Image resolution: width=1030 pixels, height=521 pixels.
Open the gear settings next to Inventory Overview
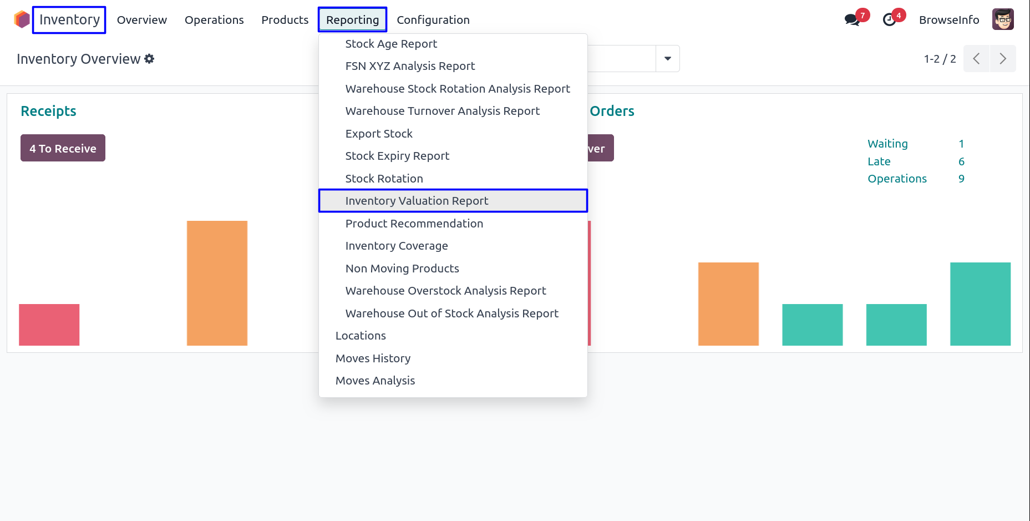(x=149, y=59)
